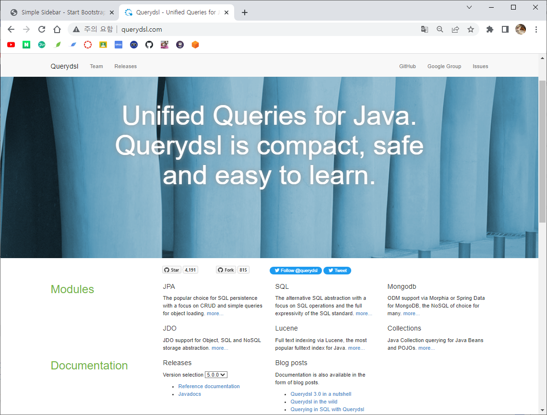
Task: Open the SQL module more link
Action: point(364,313)
